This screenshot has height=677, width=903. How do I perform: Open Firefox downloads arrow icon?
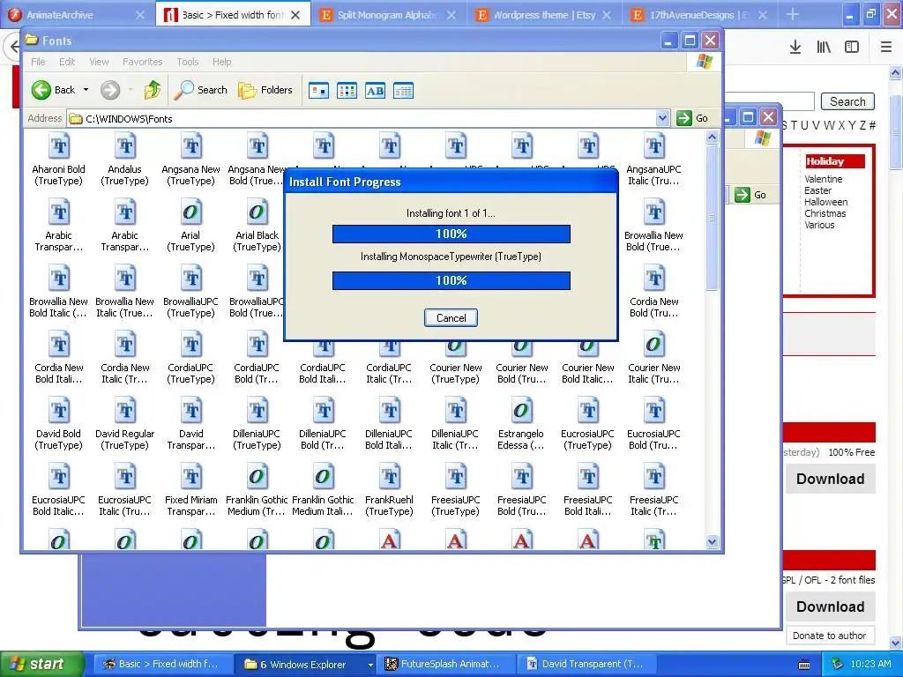click(795, 48)
